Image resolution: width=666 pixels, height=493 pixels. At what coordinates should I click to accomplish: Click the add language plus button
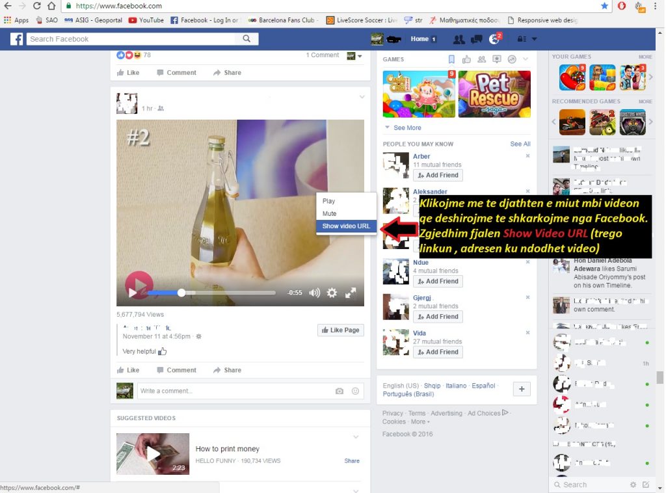522,389
